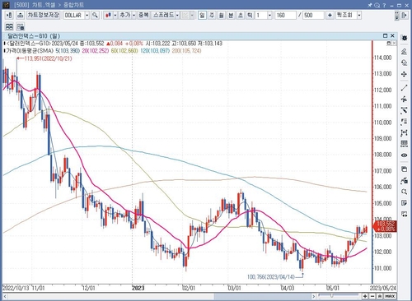Click the pin icon in title bar

coord(370,5)
